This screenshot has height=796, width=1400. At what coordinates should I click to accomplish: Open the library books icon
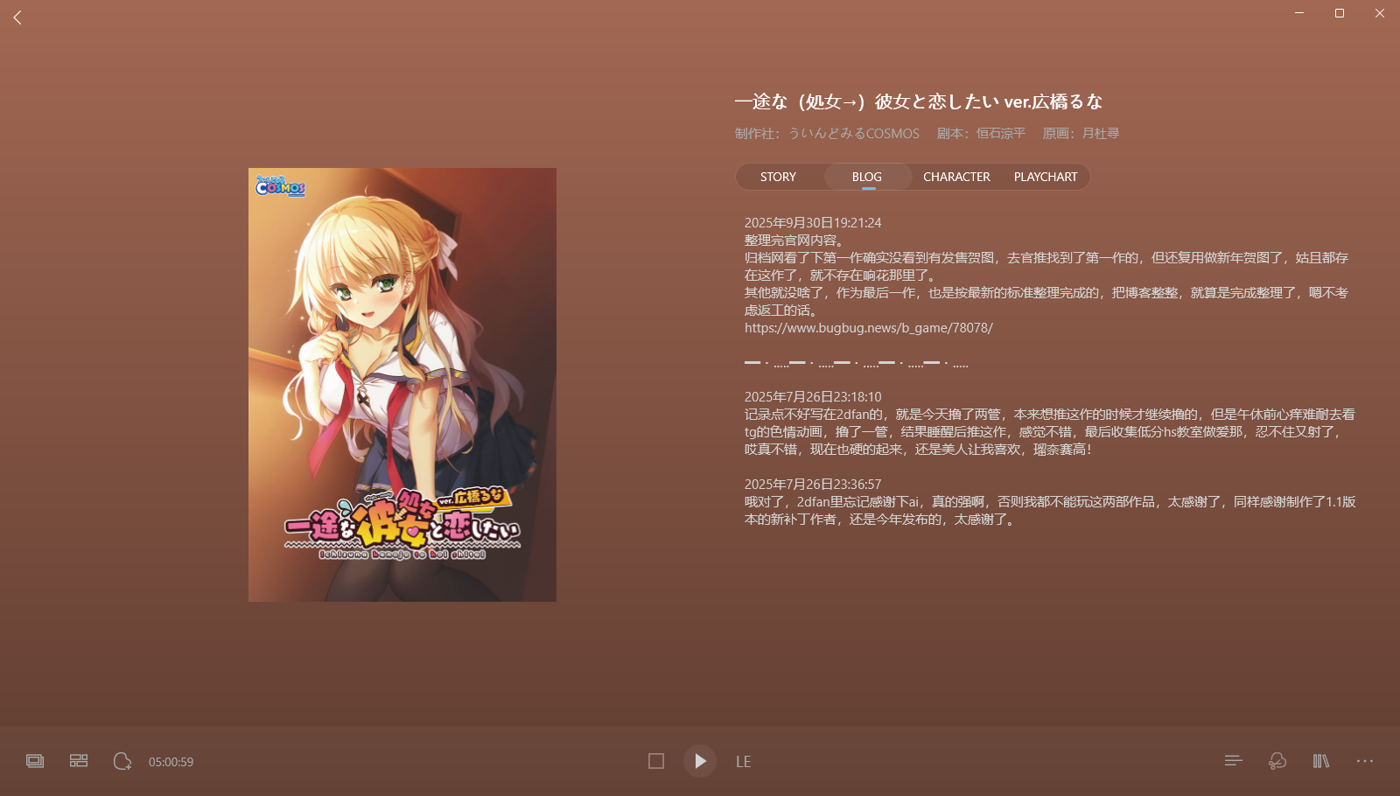(1320, 761)
